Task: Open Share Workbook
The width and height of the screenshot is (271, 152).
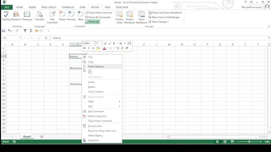Action: tap(141, 17)
